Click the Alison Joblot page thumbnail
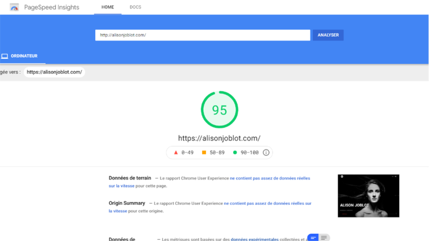 pyautogui.click(x=368, y=196)
